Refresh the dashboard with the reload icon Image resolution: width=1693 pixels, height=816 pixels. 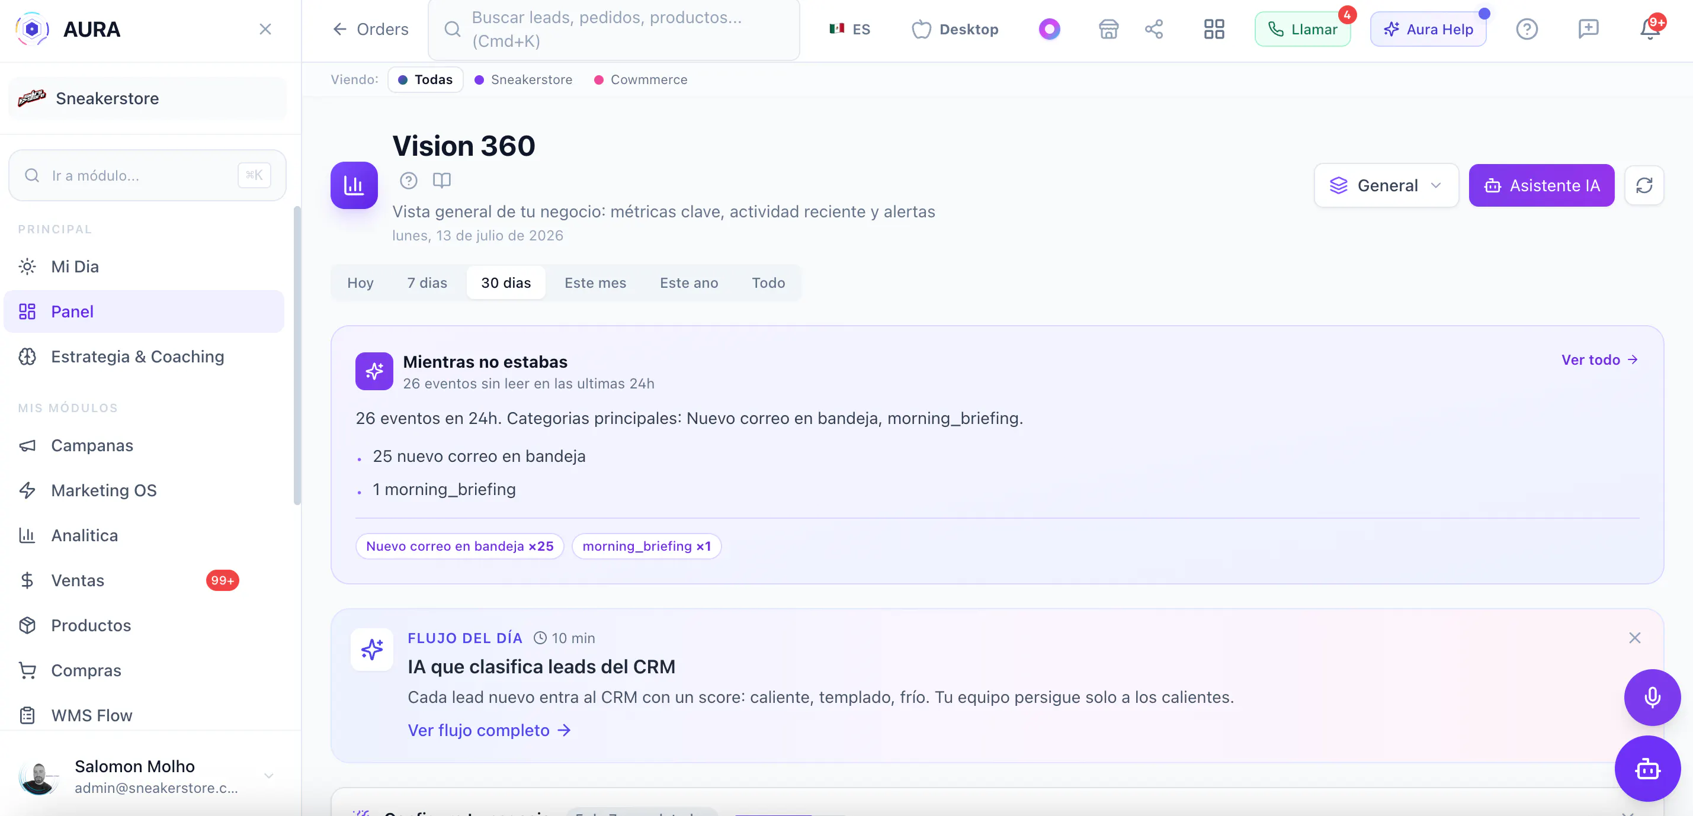pos(1644,185)
